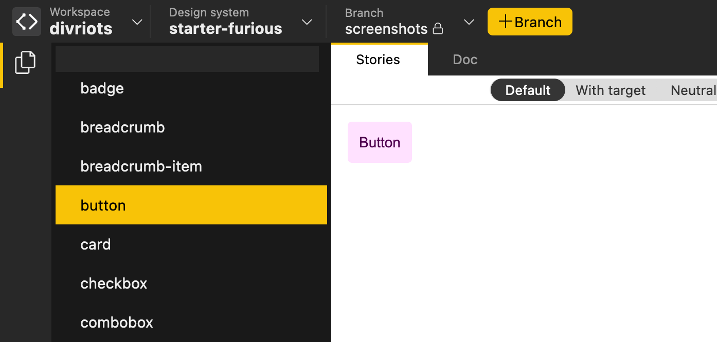Click the yellow +Branch button
This screenshot has height=342, width=717.
click(530, 22)
